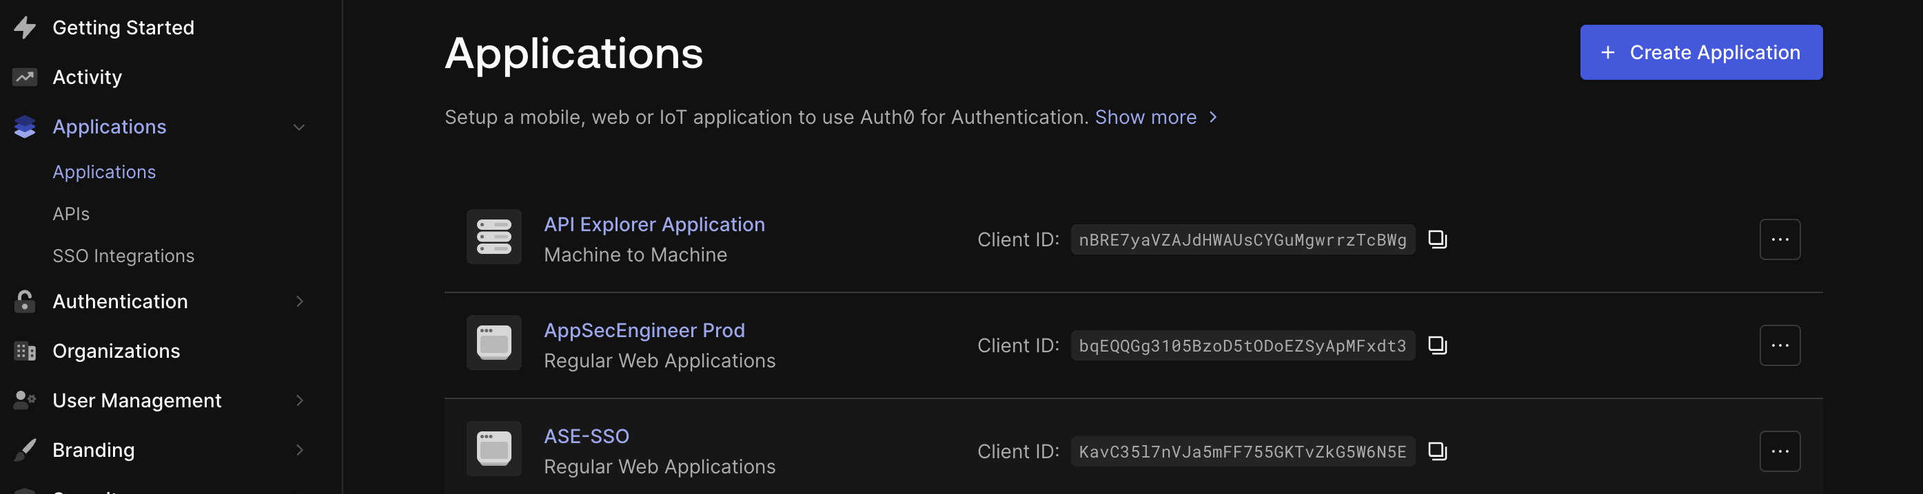
Task: Click the client ID value bqEQQGg3105BzoD5tODoEZSyApMFxdt3
Action: pos(1242,345)
